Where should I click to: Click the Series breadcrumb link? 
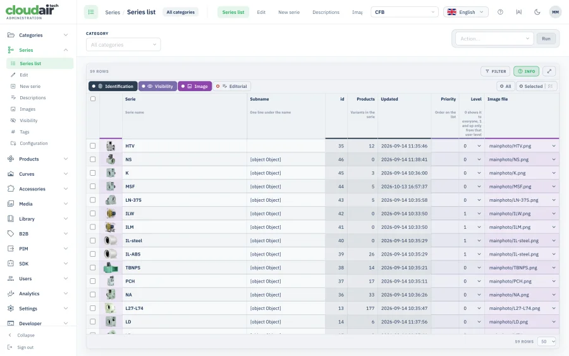click(113, 13)
